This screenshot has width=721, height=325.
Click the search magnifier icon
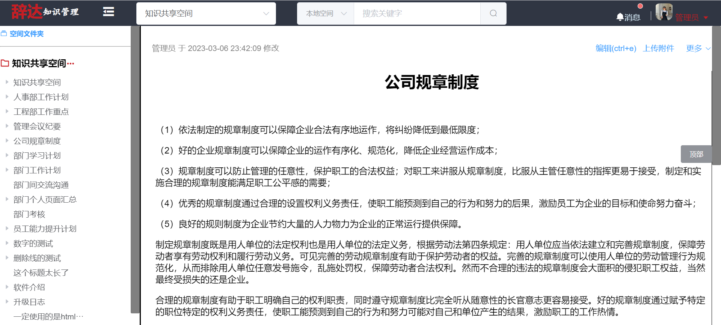[x=493, y=14]
